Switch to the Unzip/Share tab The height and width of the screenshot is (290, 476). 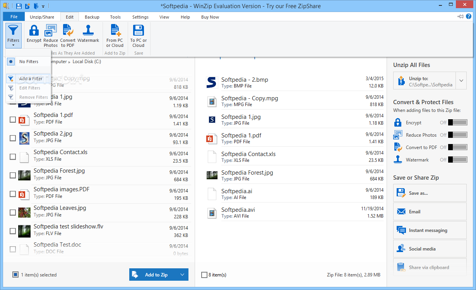(x=42, y=17)
